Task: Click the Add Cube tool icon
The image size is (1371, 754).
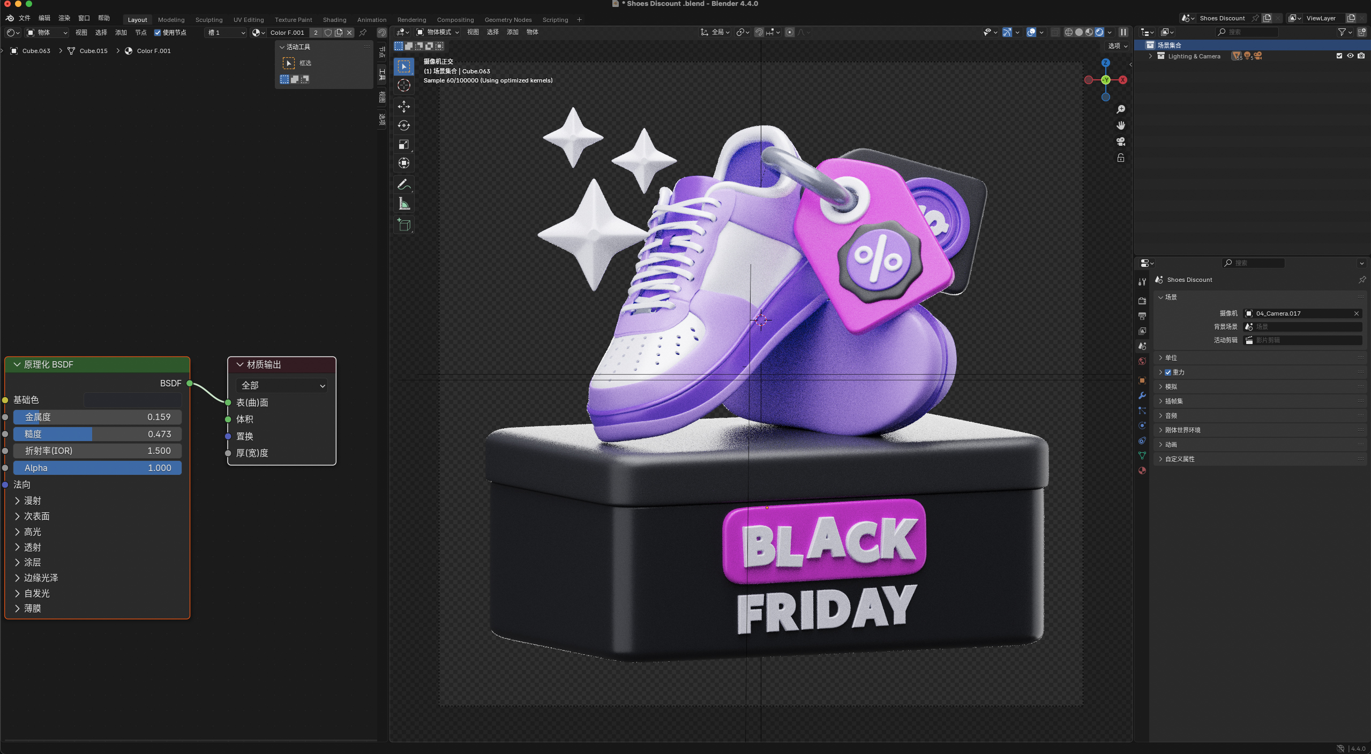Action: 404,225
